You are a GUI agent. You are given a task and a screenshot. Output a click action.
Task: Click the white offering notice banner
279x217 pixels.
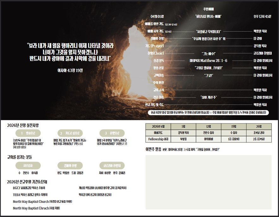(x=208, y=113)
